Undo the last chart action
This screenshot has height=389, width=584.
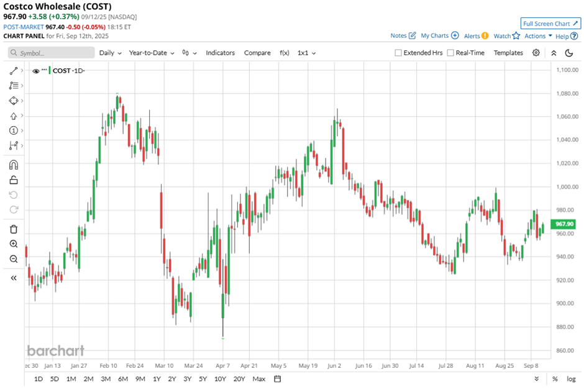(14, 195)
